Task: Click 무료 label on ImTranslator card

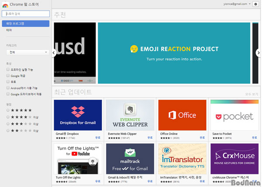Action: (202, 181)
